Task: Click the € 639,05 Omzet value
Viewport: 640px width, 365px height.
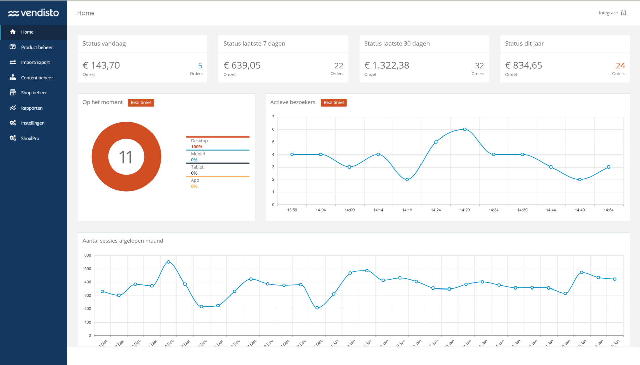Action: click(242, 65)
